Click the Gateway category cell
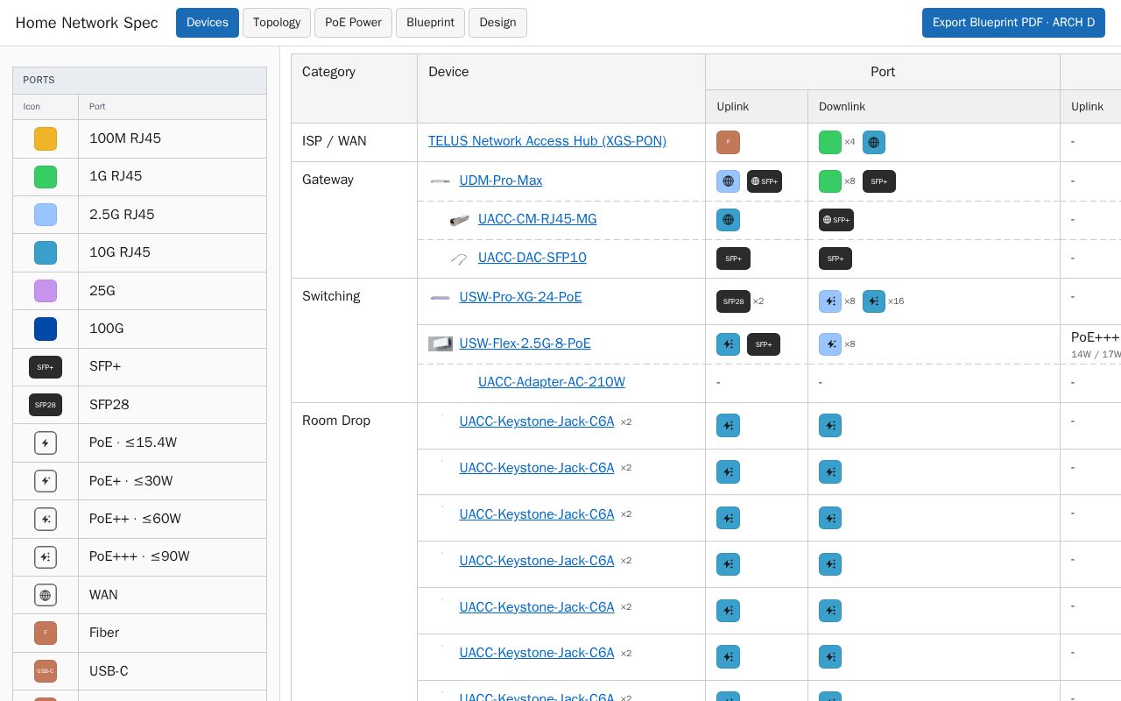 pyautogui.click(x=354, y=220)
